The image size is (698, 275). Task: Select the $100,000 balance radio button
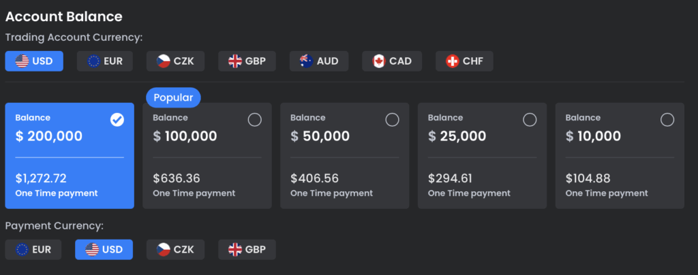(254, 120)
